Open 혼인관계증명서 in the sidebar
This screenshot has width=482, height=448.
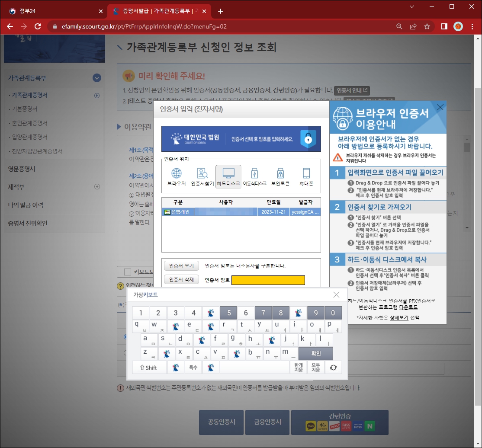coord(29,123)
